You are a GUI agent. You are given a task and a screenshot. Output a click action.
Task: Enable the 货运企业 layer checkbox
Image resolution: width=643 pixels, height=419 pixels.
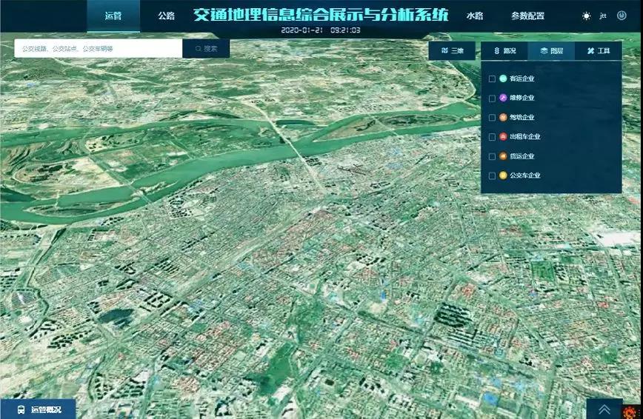click(x=492, y=157)
